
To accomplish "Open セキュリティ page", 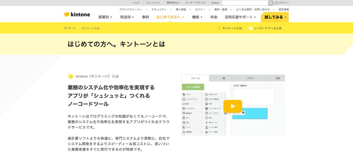I will point(159,9).
